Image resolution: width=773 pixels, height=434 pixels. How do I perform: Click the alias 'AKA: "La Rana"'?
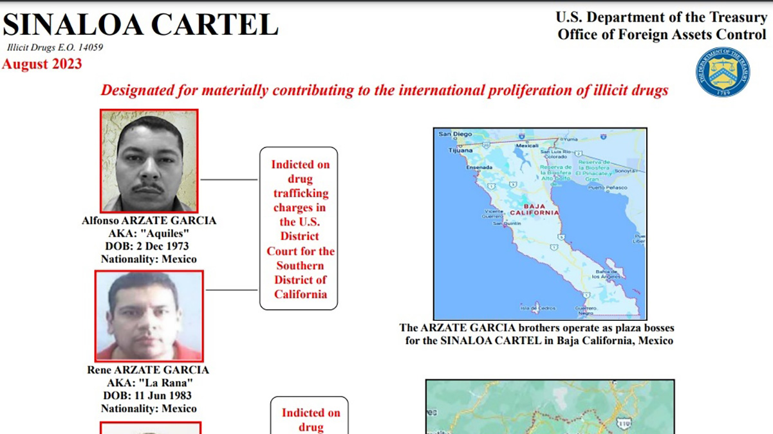tap(149, 383)
